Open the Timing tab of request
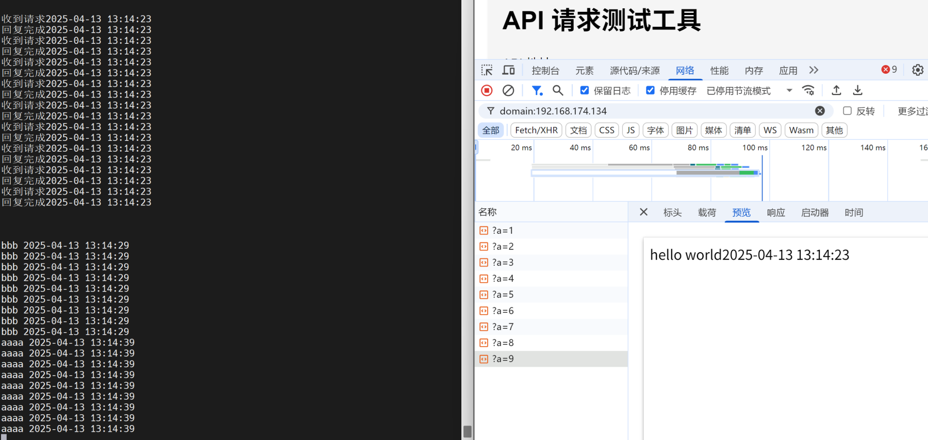Viewport: 928px width, 440px height. tap(854, 213)
